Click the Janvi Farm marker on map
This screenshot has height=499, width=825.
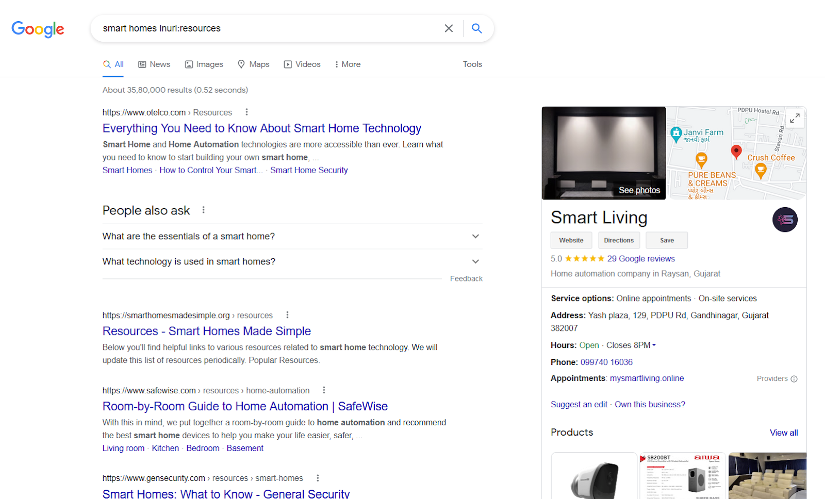coord(676,135)
